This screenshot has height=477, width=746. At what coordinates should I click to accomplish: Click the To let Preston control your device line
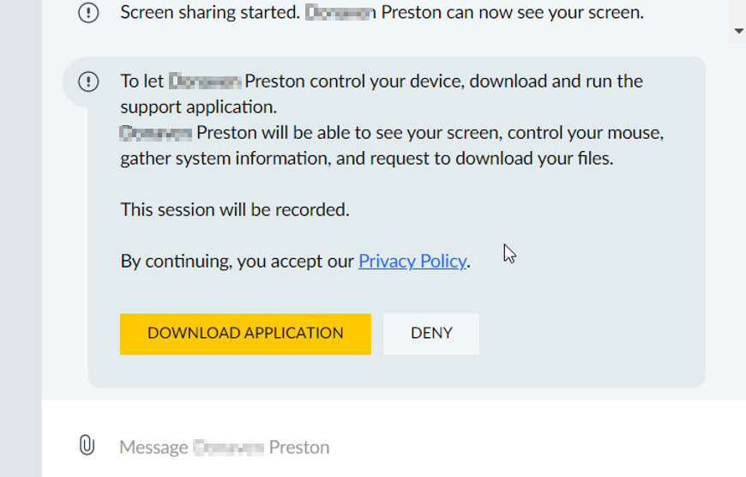tap(382, 81)
